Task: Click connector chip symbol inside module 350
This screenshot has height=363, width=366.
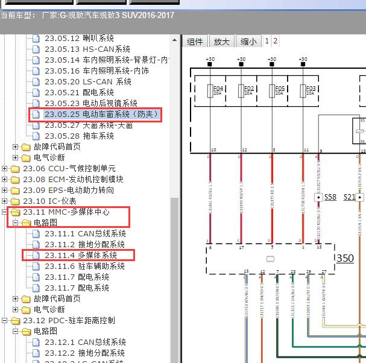Action: [x=270, y=259]
